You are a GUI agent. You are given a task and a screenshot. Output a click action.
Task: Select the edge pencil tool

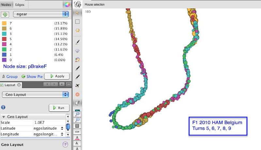pos(77,77)
